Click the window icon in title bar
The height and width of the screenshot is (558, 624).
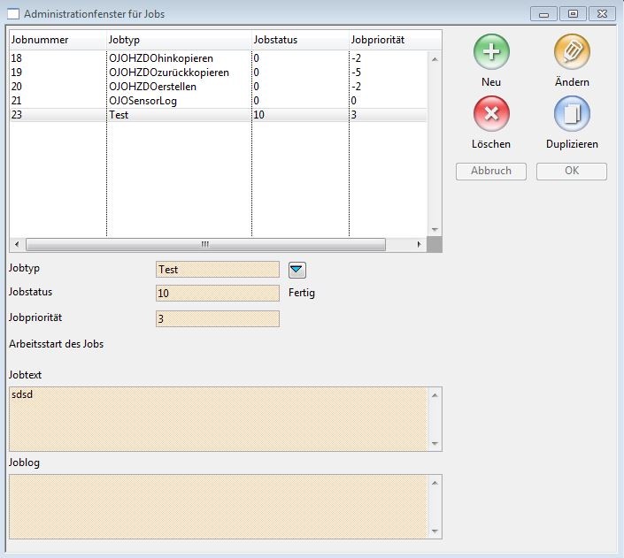pyautogui.click(x=12, y=14)
